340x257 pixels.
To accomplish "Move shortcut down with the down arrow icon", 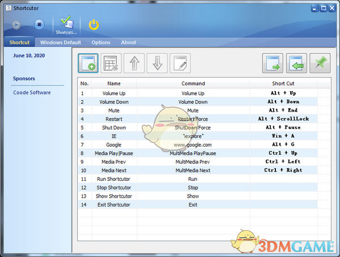I will [157, 63].
